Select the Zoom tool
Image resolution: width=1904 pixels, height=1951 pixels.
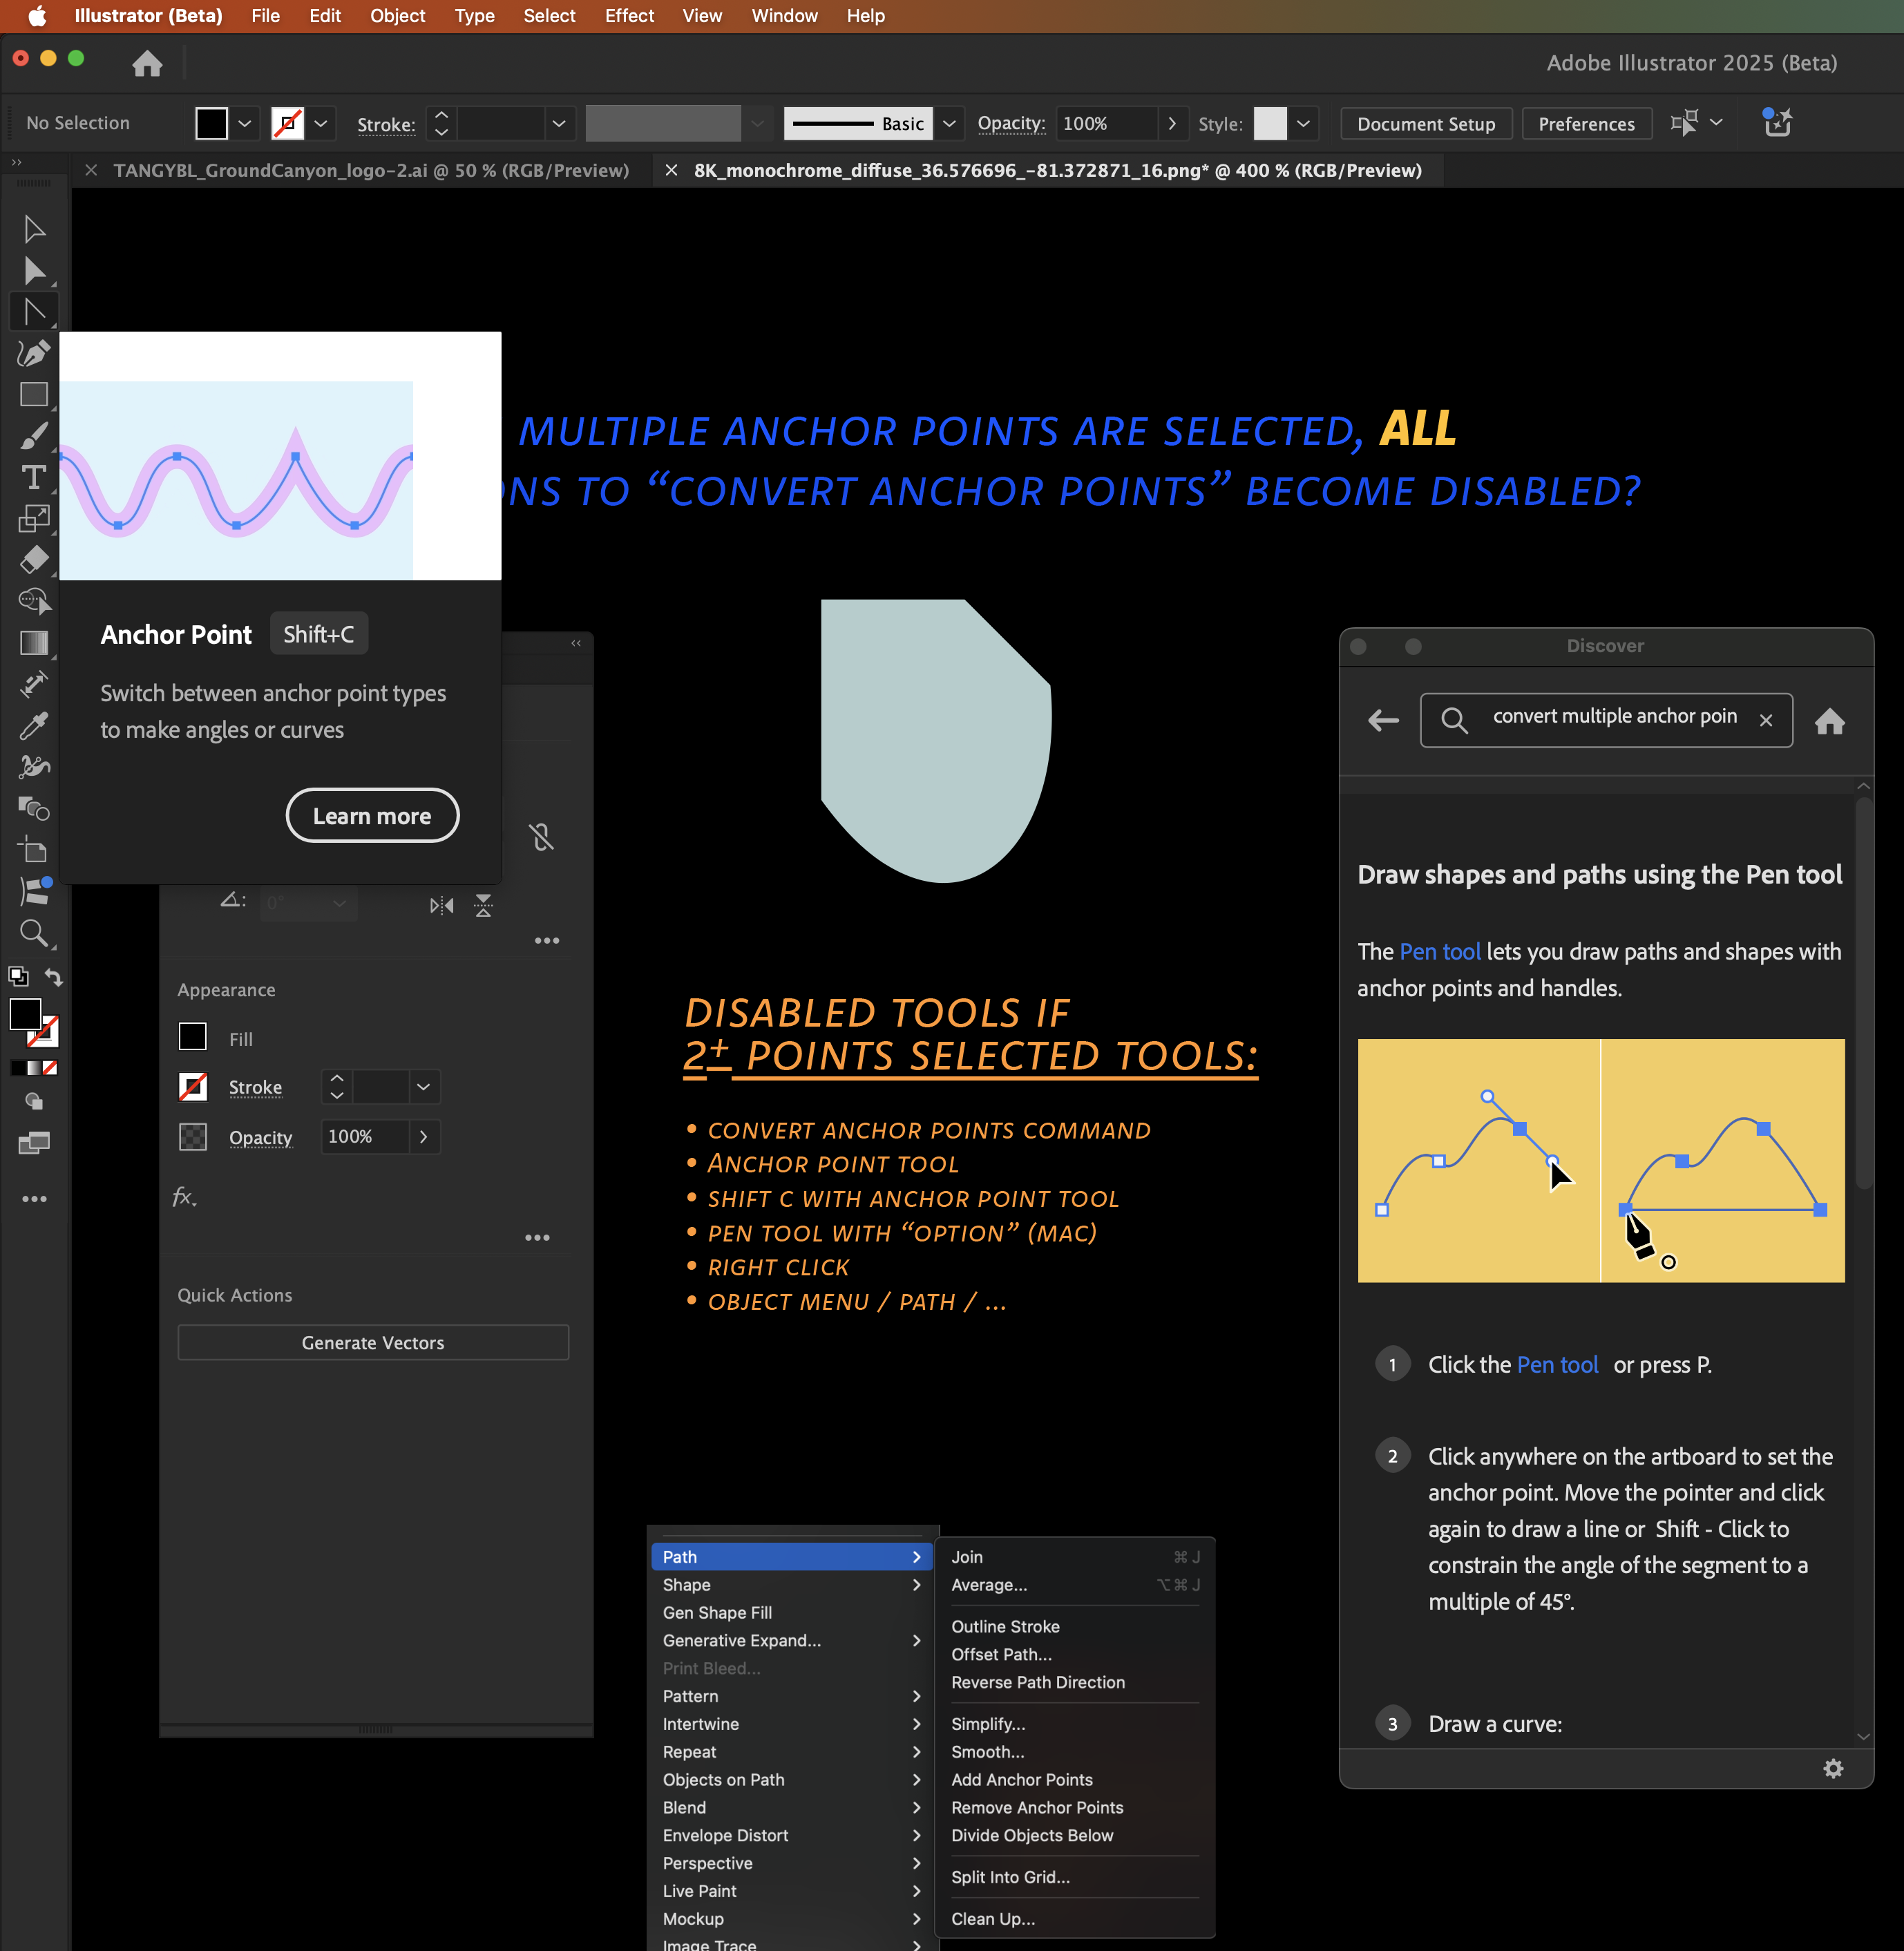(x=34, y=933)
